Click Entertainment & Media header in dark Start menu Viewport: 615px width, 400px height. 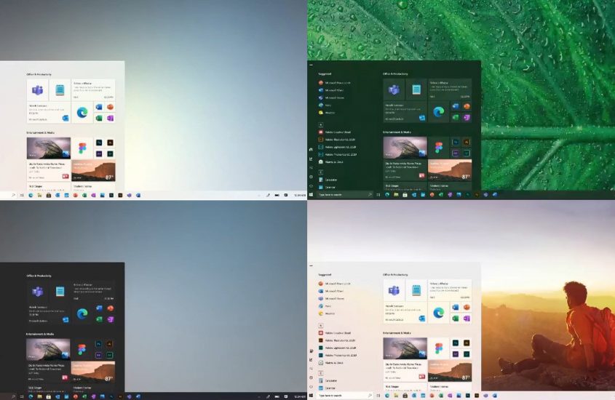pyautogui.click(x=40, y=335)
